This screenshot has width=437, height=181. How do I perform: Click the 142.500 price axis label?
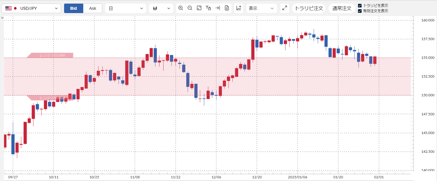428,152
